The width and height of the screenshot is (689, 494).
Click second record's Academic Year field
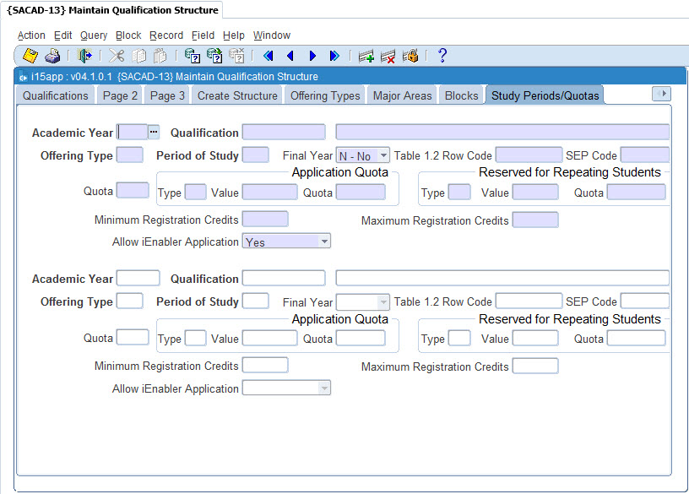(x=138, y=278)
